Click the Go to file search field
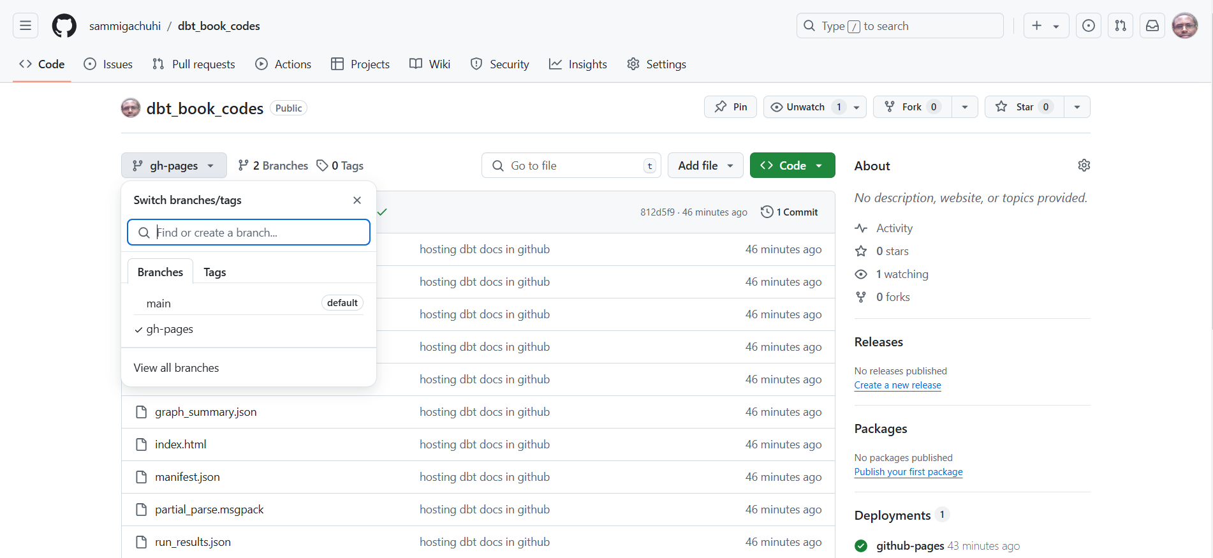The width and height of the screenshot is (1213, 558). click(571, 165)
